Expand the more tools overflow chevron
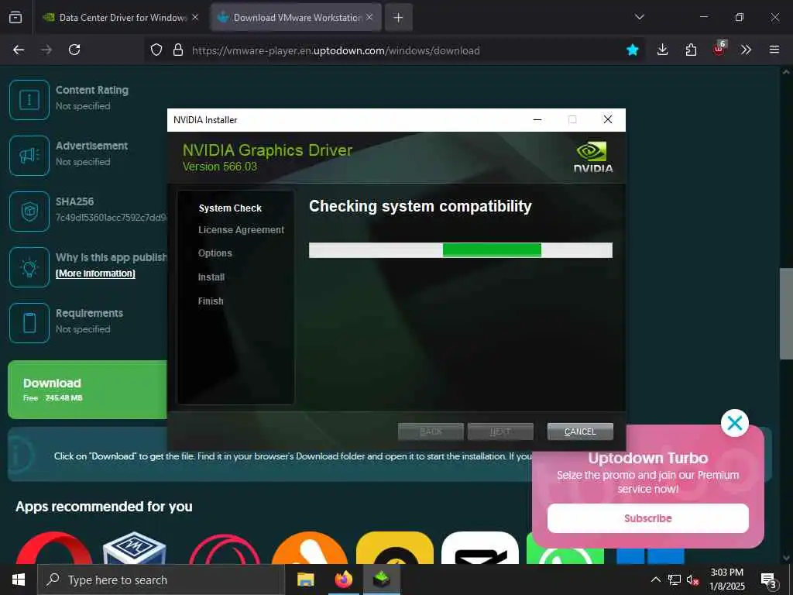The image size is (793, 595). tap(746, 50)
